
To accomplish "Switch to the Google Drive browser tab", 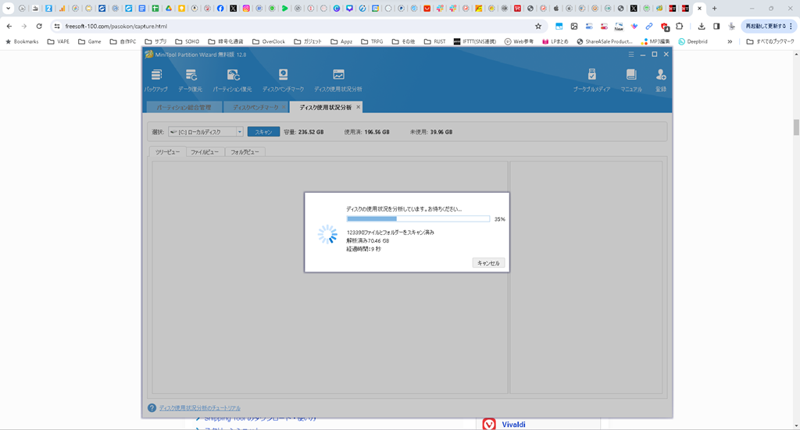I will (169, 8).
